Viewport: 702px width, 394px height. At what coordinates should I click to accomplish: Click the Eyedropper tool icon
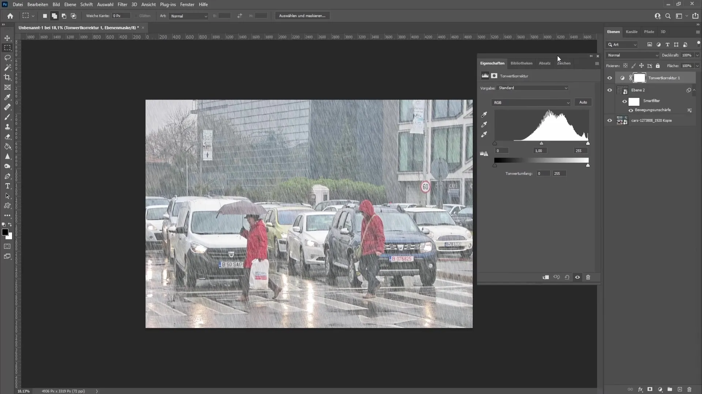click(7, 97)
